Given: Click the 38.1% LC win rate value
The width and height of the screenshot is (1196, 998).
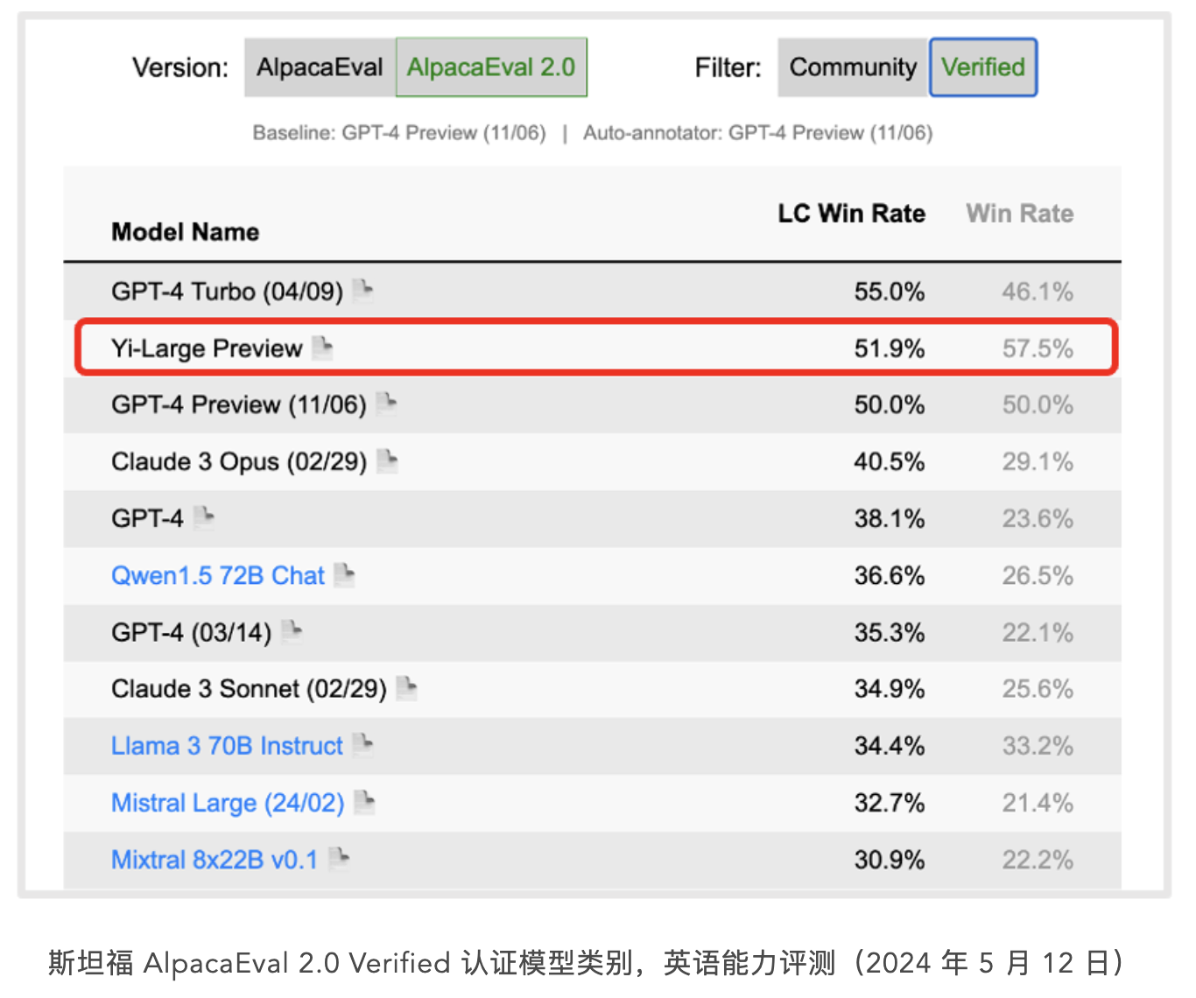Looking at the screenshot, I should click(x=890, y=519).
